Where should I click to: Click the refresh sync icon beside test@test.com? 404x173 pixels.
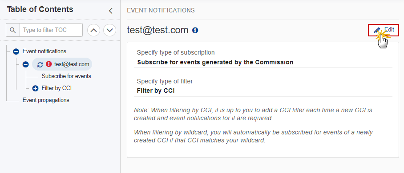click(40, 64)
